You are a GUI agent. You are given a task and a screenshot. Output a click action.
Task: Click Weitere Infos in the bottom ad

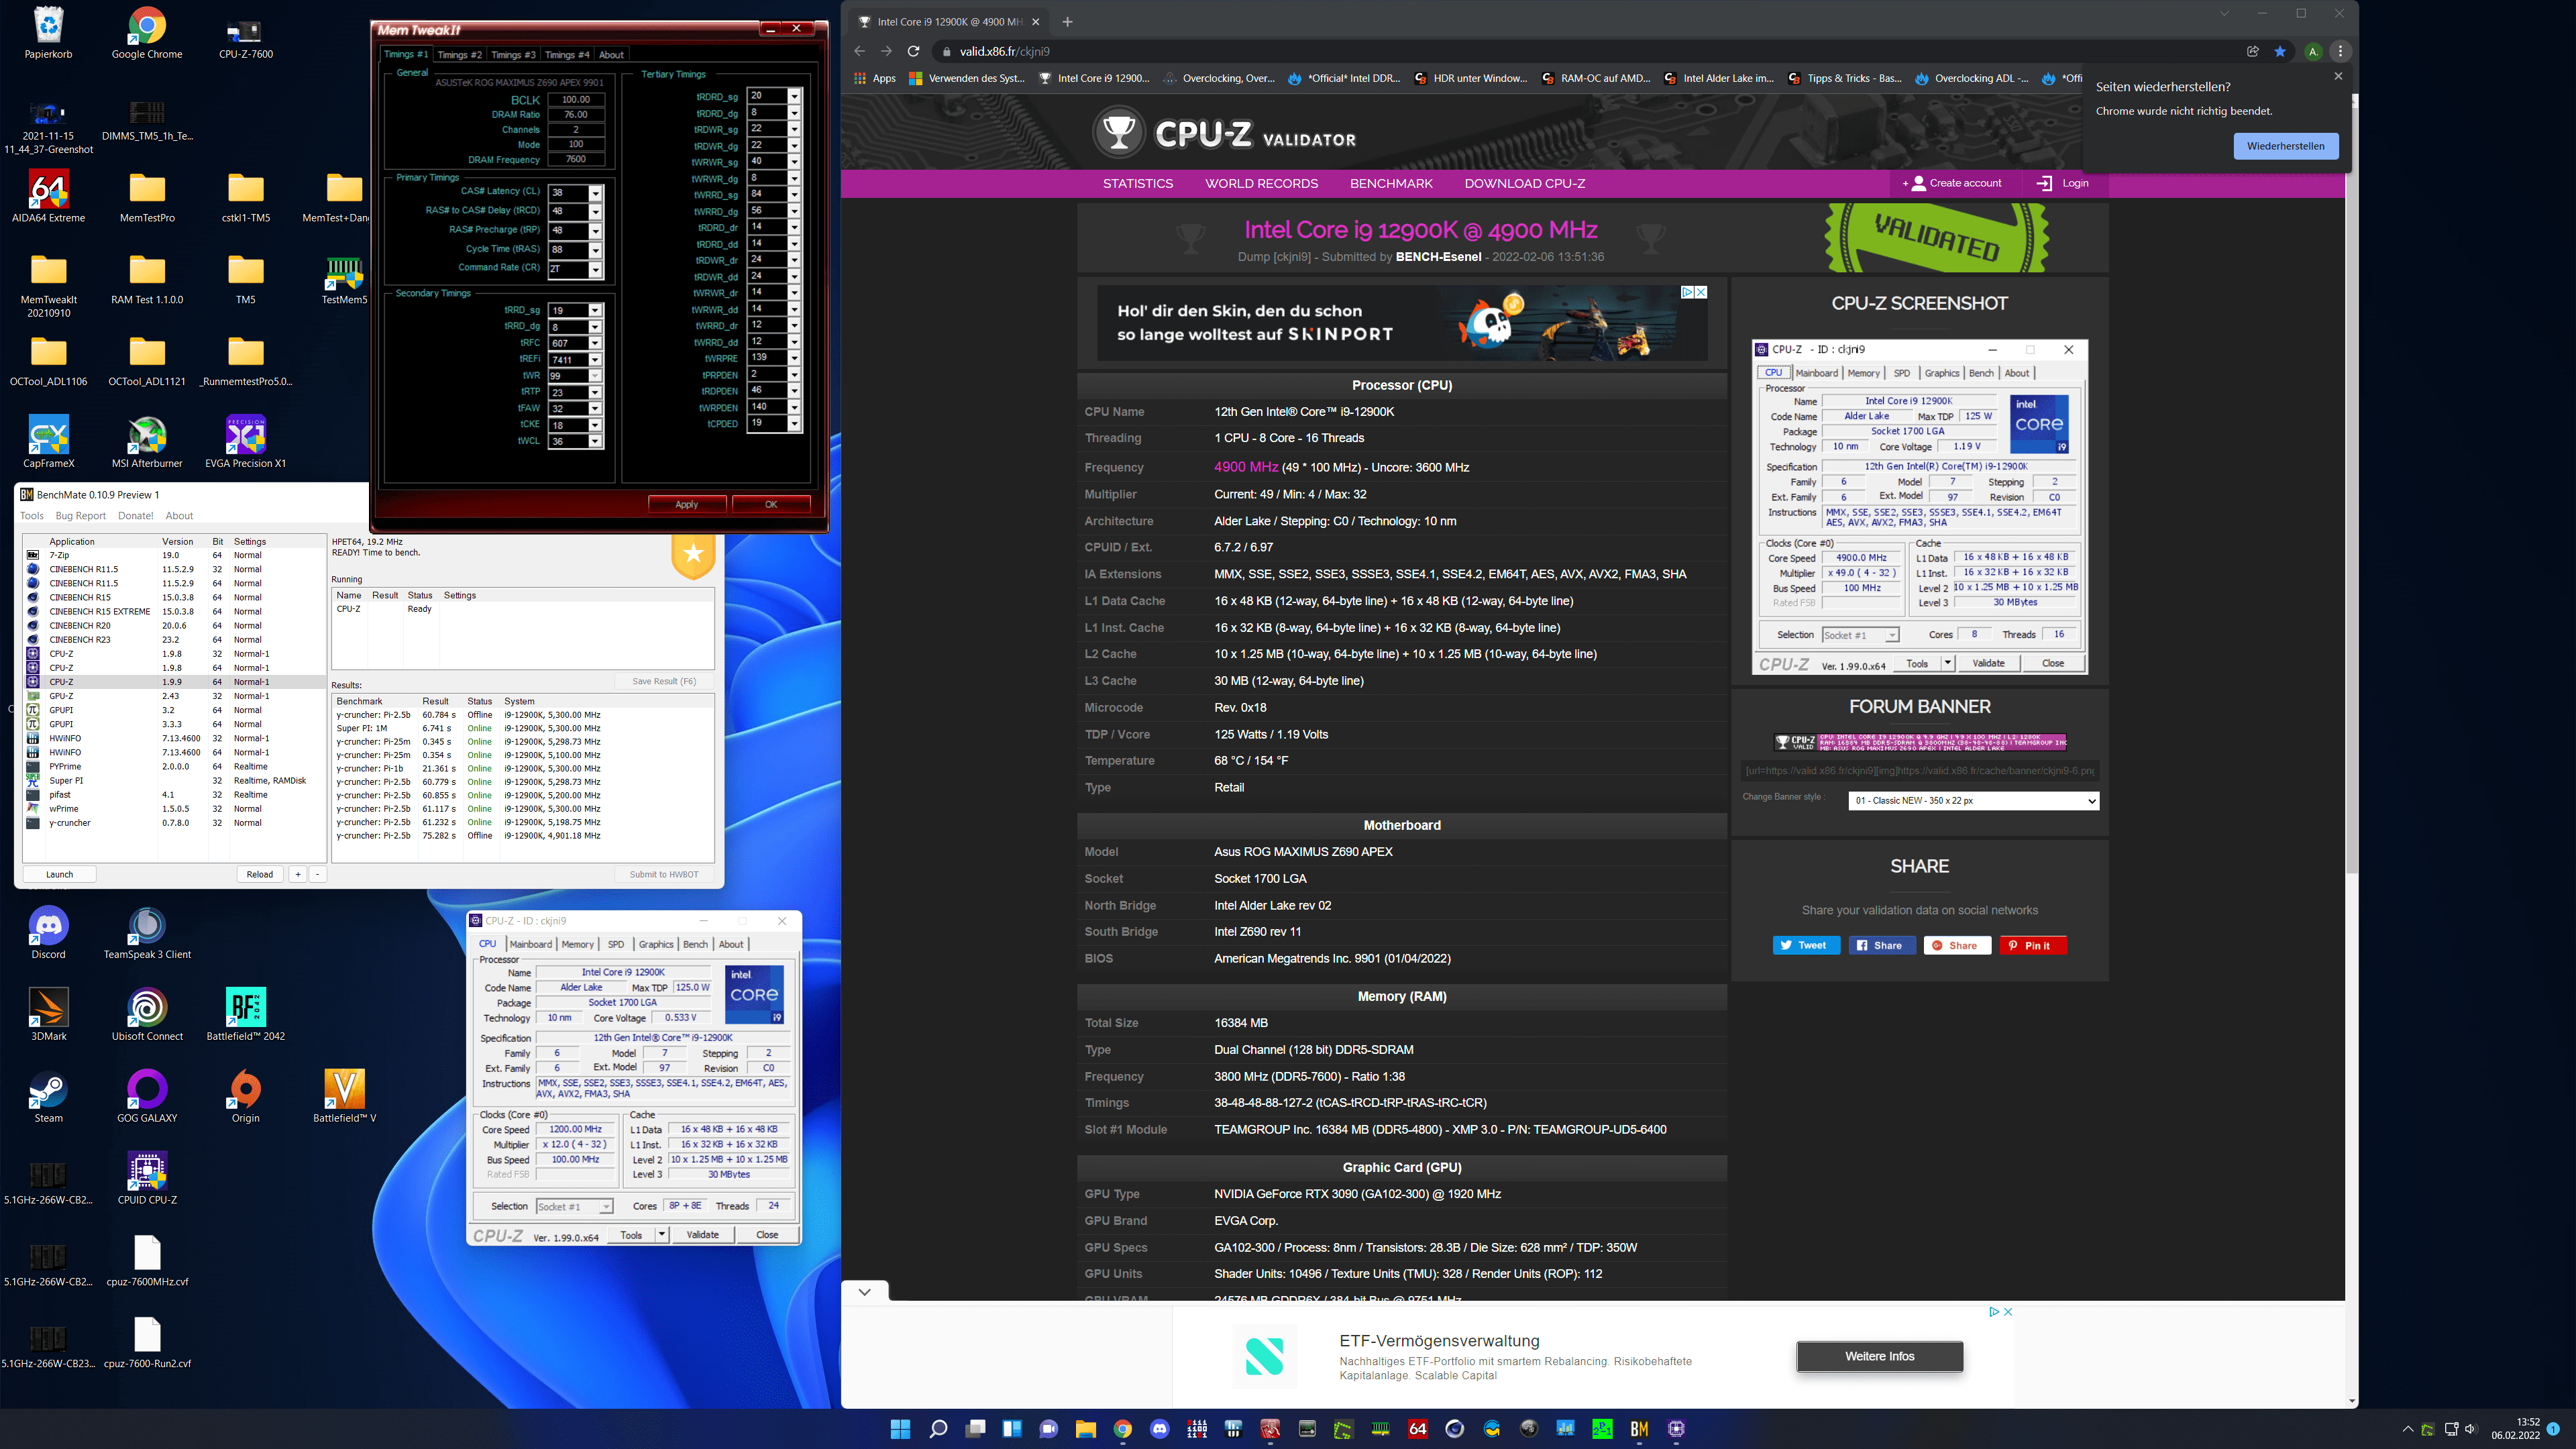1879,1356
